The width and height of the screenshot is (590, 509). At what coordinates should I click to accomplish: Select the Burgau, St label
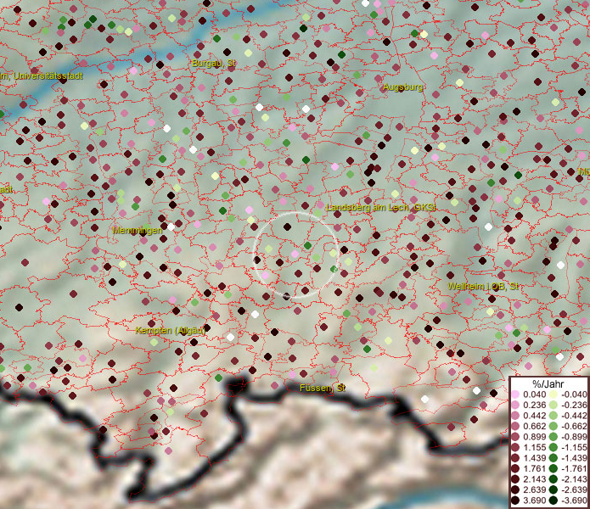pos(213,63)
